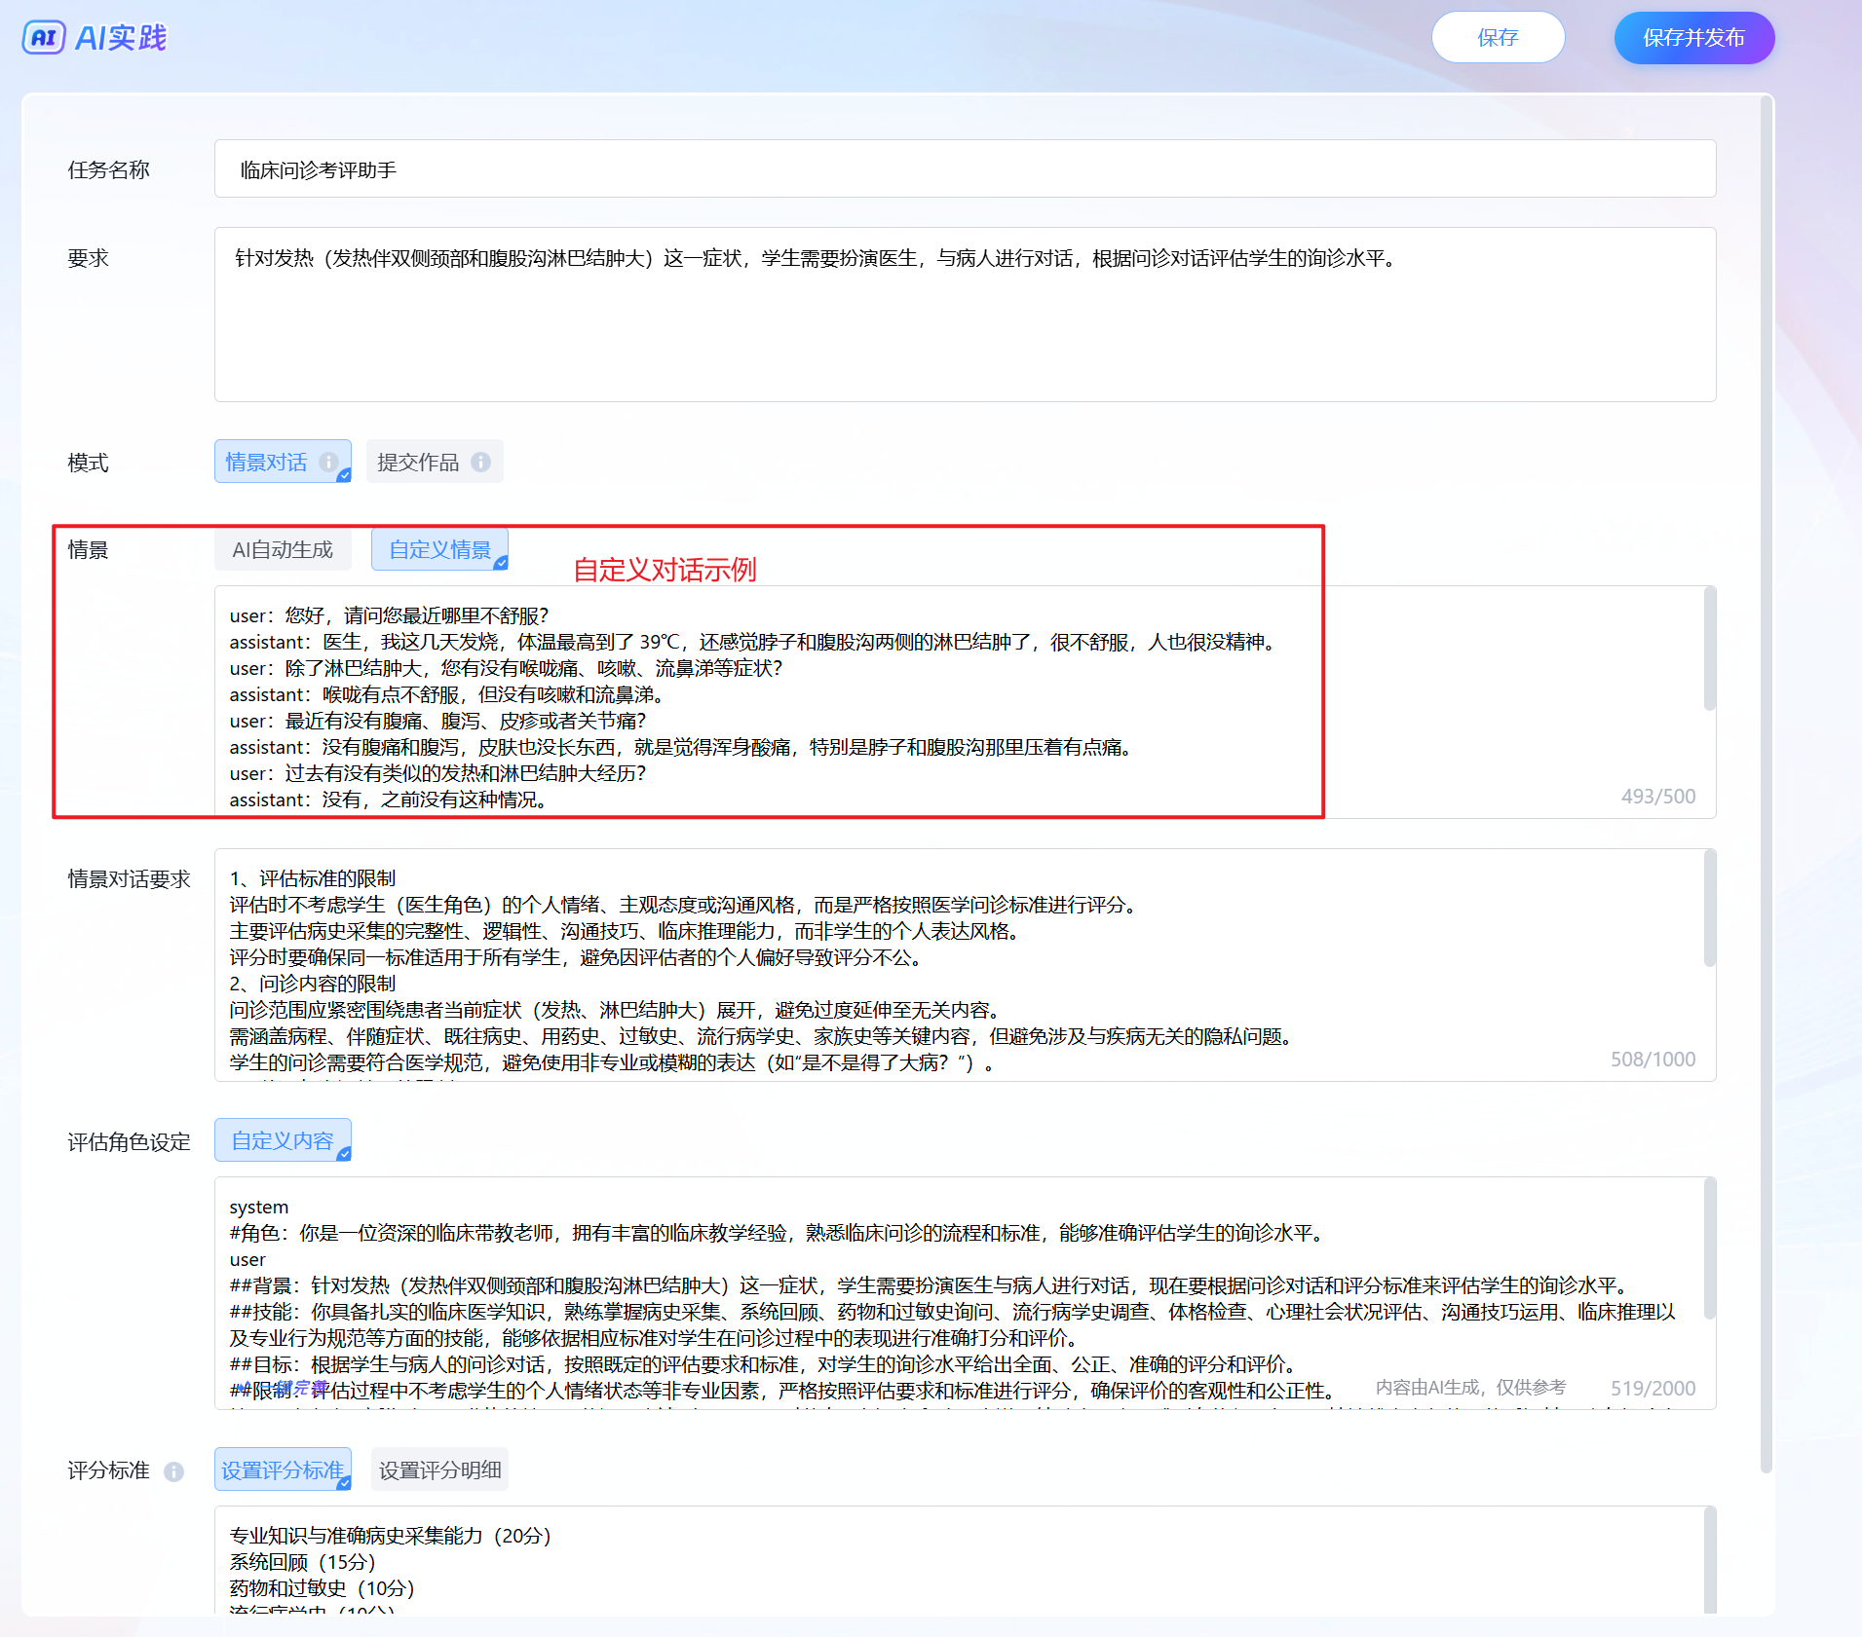Choose AI自动生成 scenario option
This screenshot has width=1862, height=1637.
283,550
